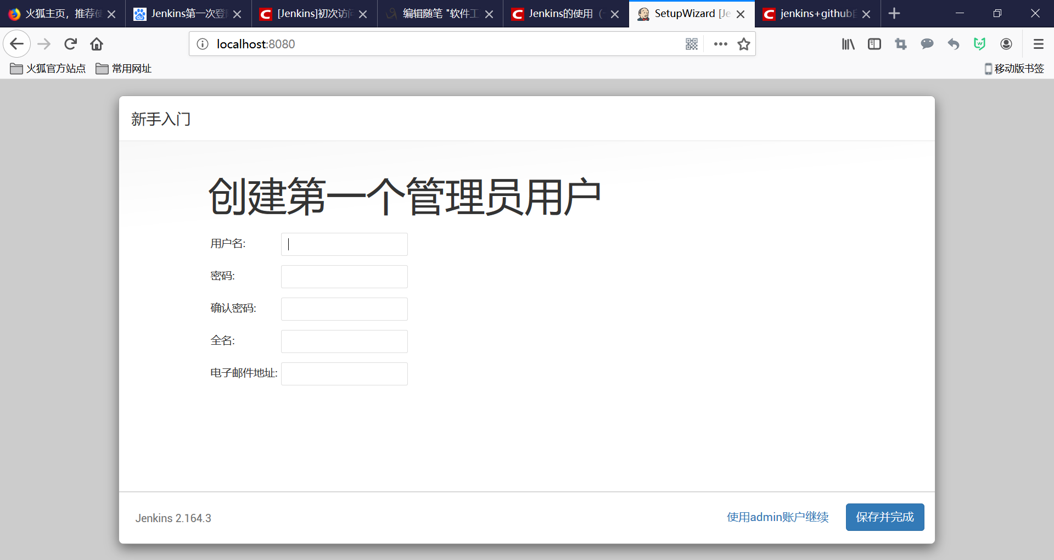The height and width of the screenshot is (560, 1054).
Task: Go back to previous page
Action: [x=16, y=44]
